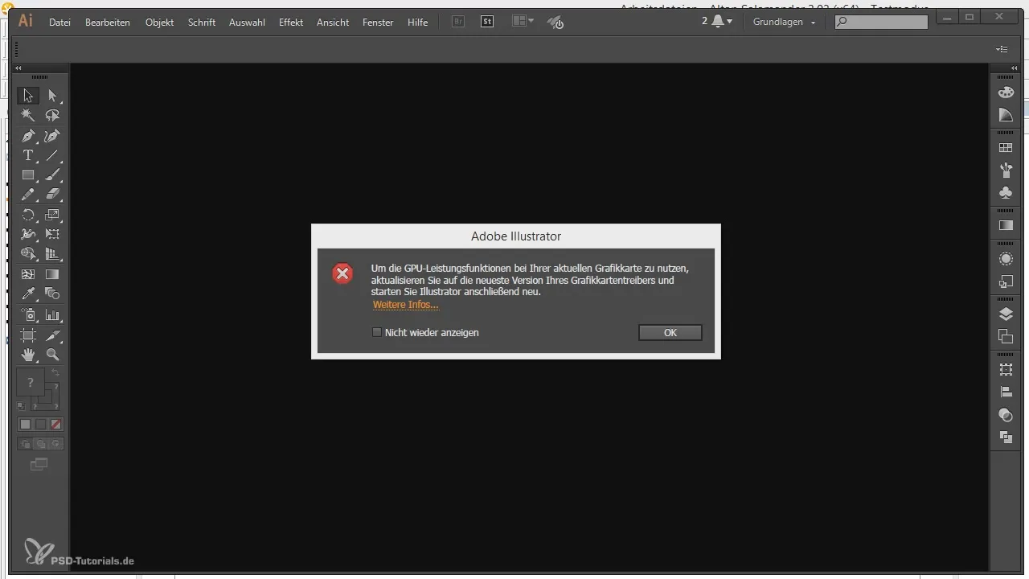This screenshot has width=1029, height=579.
Task: Select the Selection tool arrow
Action: pyautogui.click(x=28, y=96)
